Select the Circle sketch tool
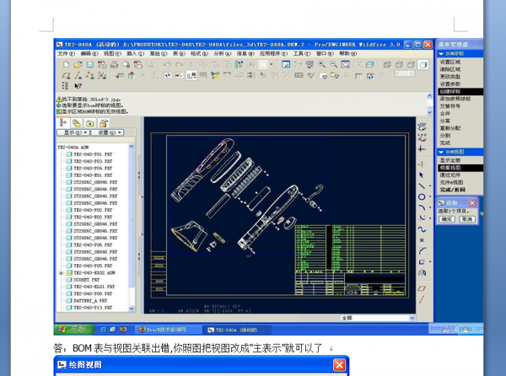Viewport: 506px width, 376px height. [422, 196]
